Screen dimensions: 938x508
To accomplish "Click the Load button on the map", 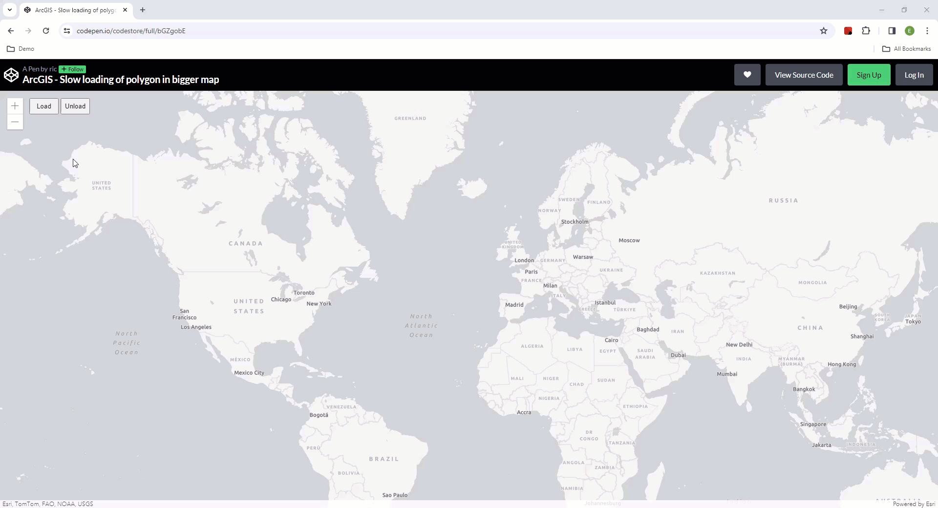I will 43,106.
